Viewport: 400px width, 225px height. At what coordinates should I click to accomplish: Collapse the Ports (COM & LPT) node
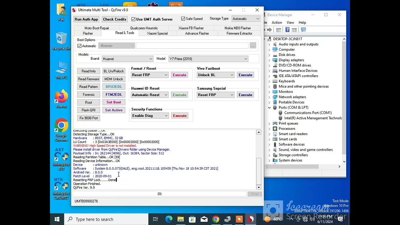[x=269, y=107]
